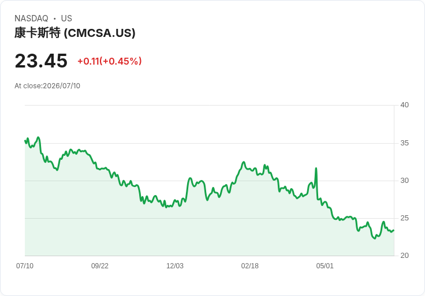
Task: Click the 35 value on the price axis
Action: pos(404,143)
